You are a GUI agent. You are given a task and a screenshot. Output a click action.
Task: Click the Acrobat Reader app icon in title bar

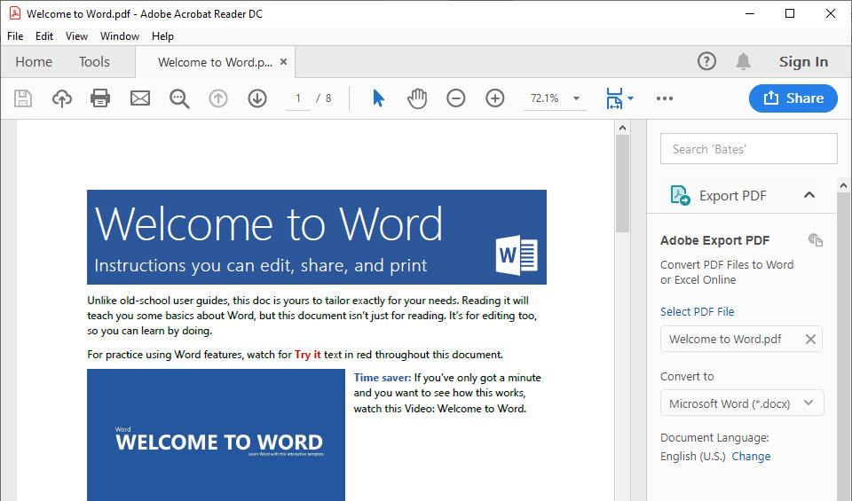(15, 13)
